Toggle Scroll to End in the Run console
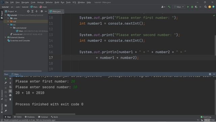 click(10, 91)
